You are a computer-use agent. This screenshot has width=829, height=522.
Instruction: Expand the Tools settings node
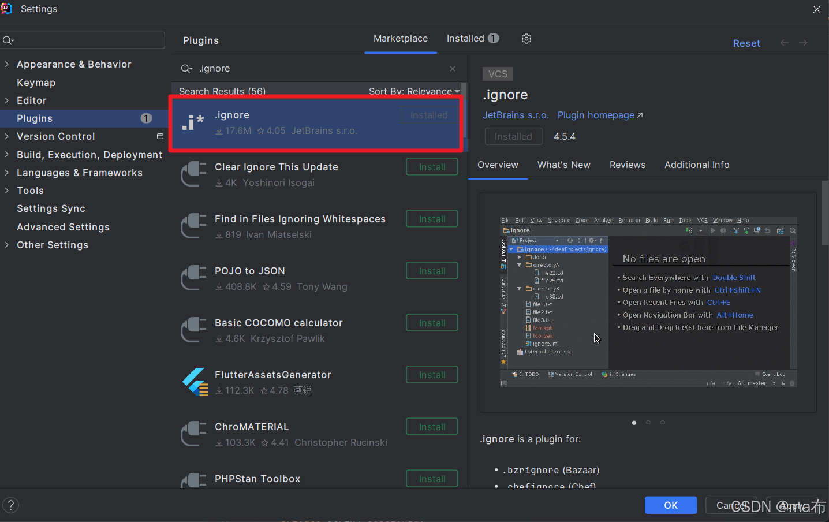coord(6,191)
